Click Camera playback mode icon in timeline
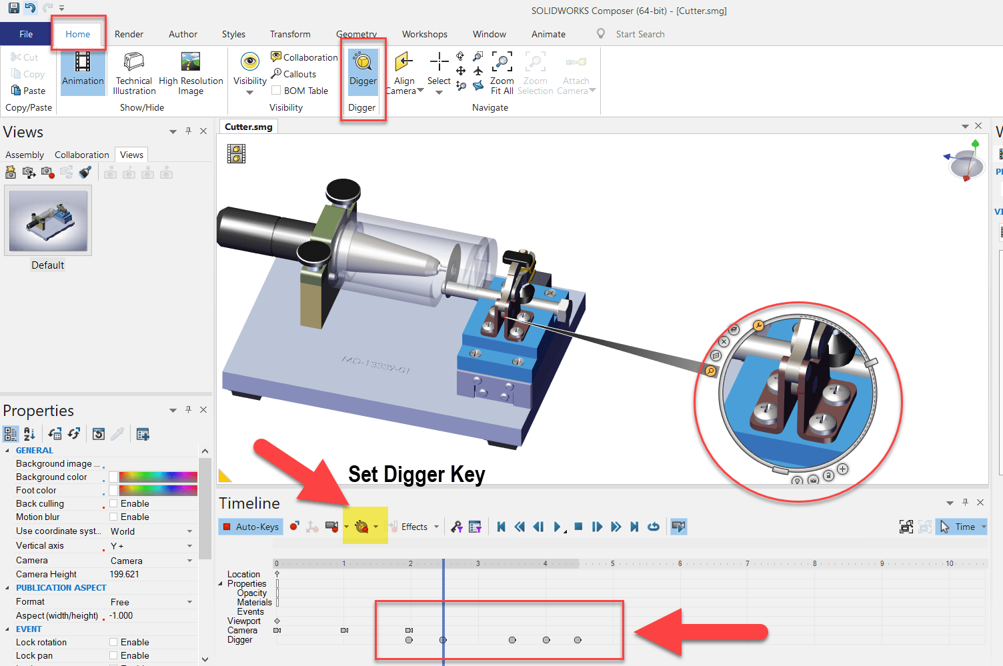1003x666 pixels. click(x=678, y=527)
